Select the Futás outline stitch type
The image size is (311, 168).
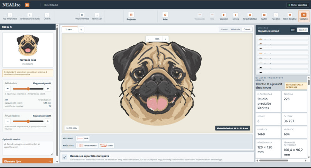[83, 138]
